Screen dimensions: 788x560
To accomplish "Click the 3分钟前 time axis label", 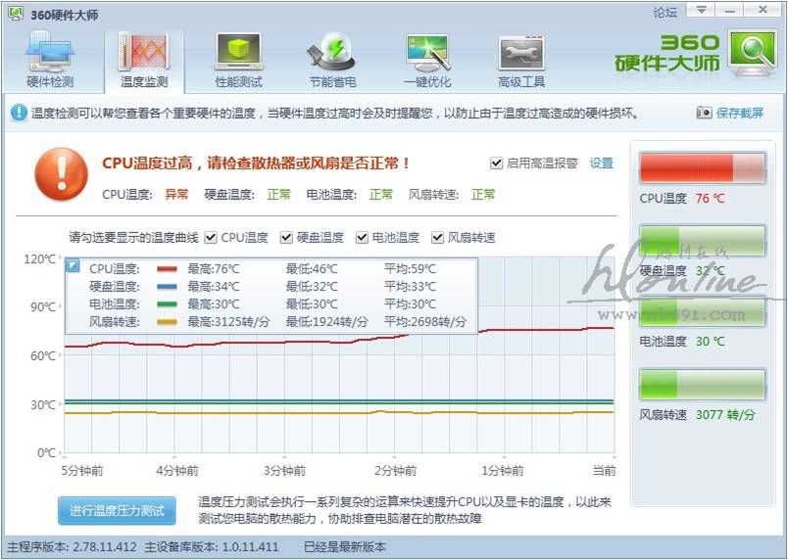I will 284,471.
